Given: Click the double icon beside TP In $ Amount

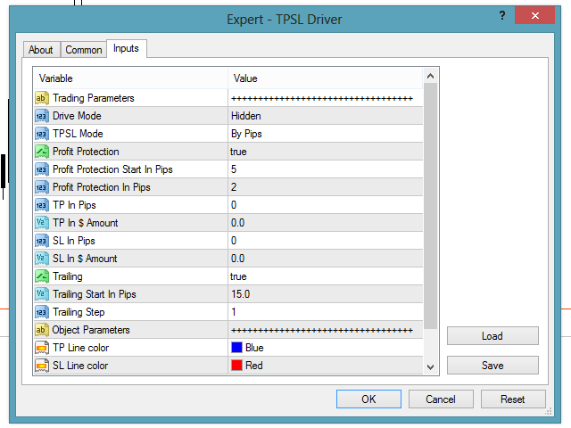Looking at the screenshot, I should pyautogui.click(x=42, y=223).
